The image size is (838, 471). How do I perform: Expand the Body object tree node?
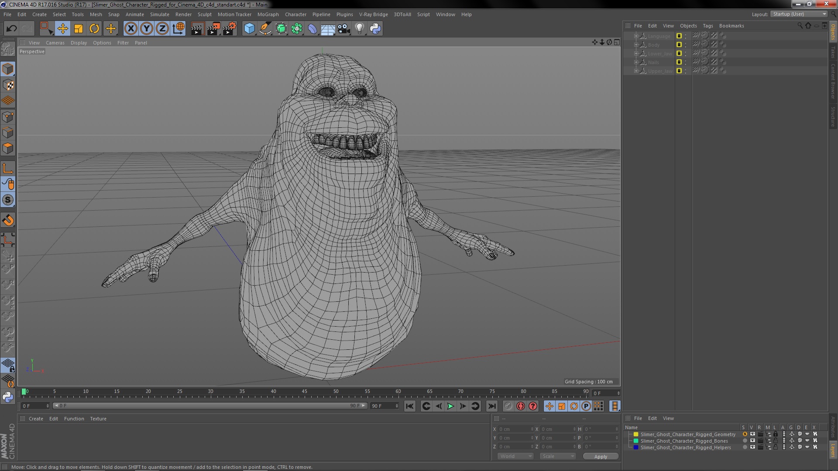click(x=636, y=45)
